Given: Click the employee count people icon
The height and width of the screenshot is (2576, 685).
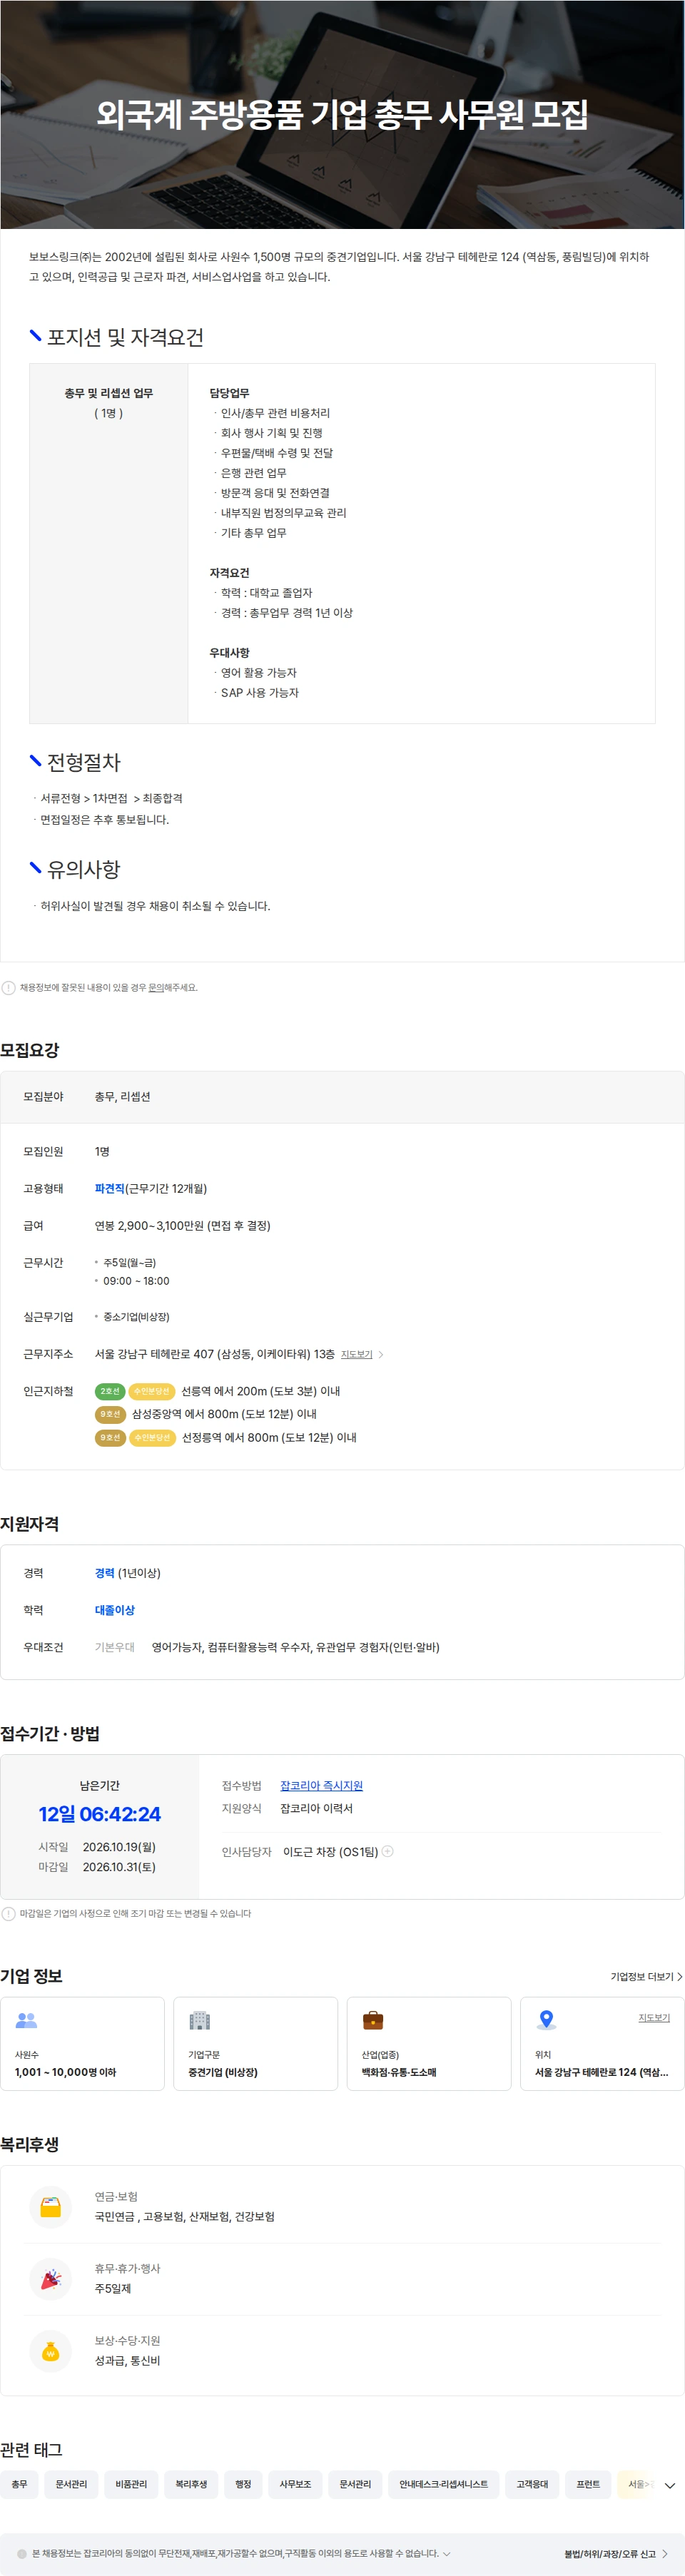Looking at the screenshot, I should coord(27,2019).
